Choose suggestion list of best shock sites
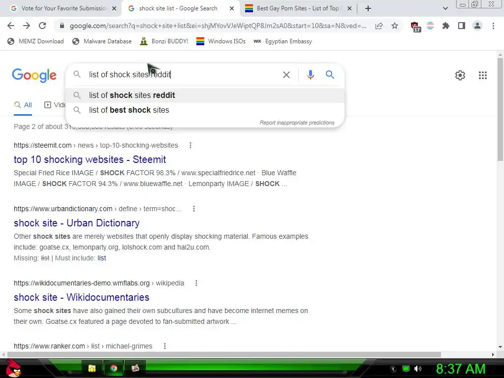 tap(205, 110)
